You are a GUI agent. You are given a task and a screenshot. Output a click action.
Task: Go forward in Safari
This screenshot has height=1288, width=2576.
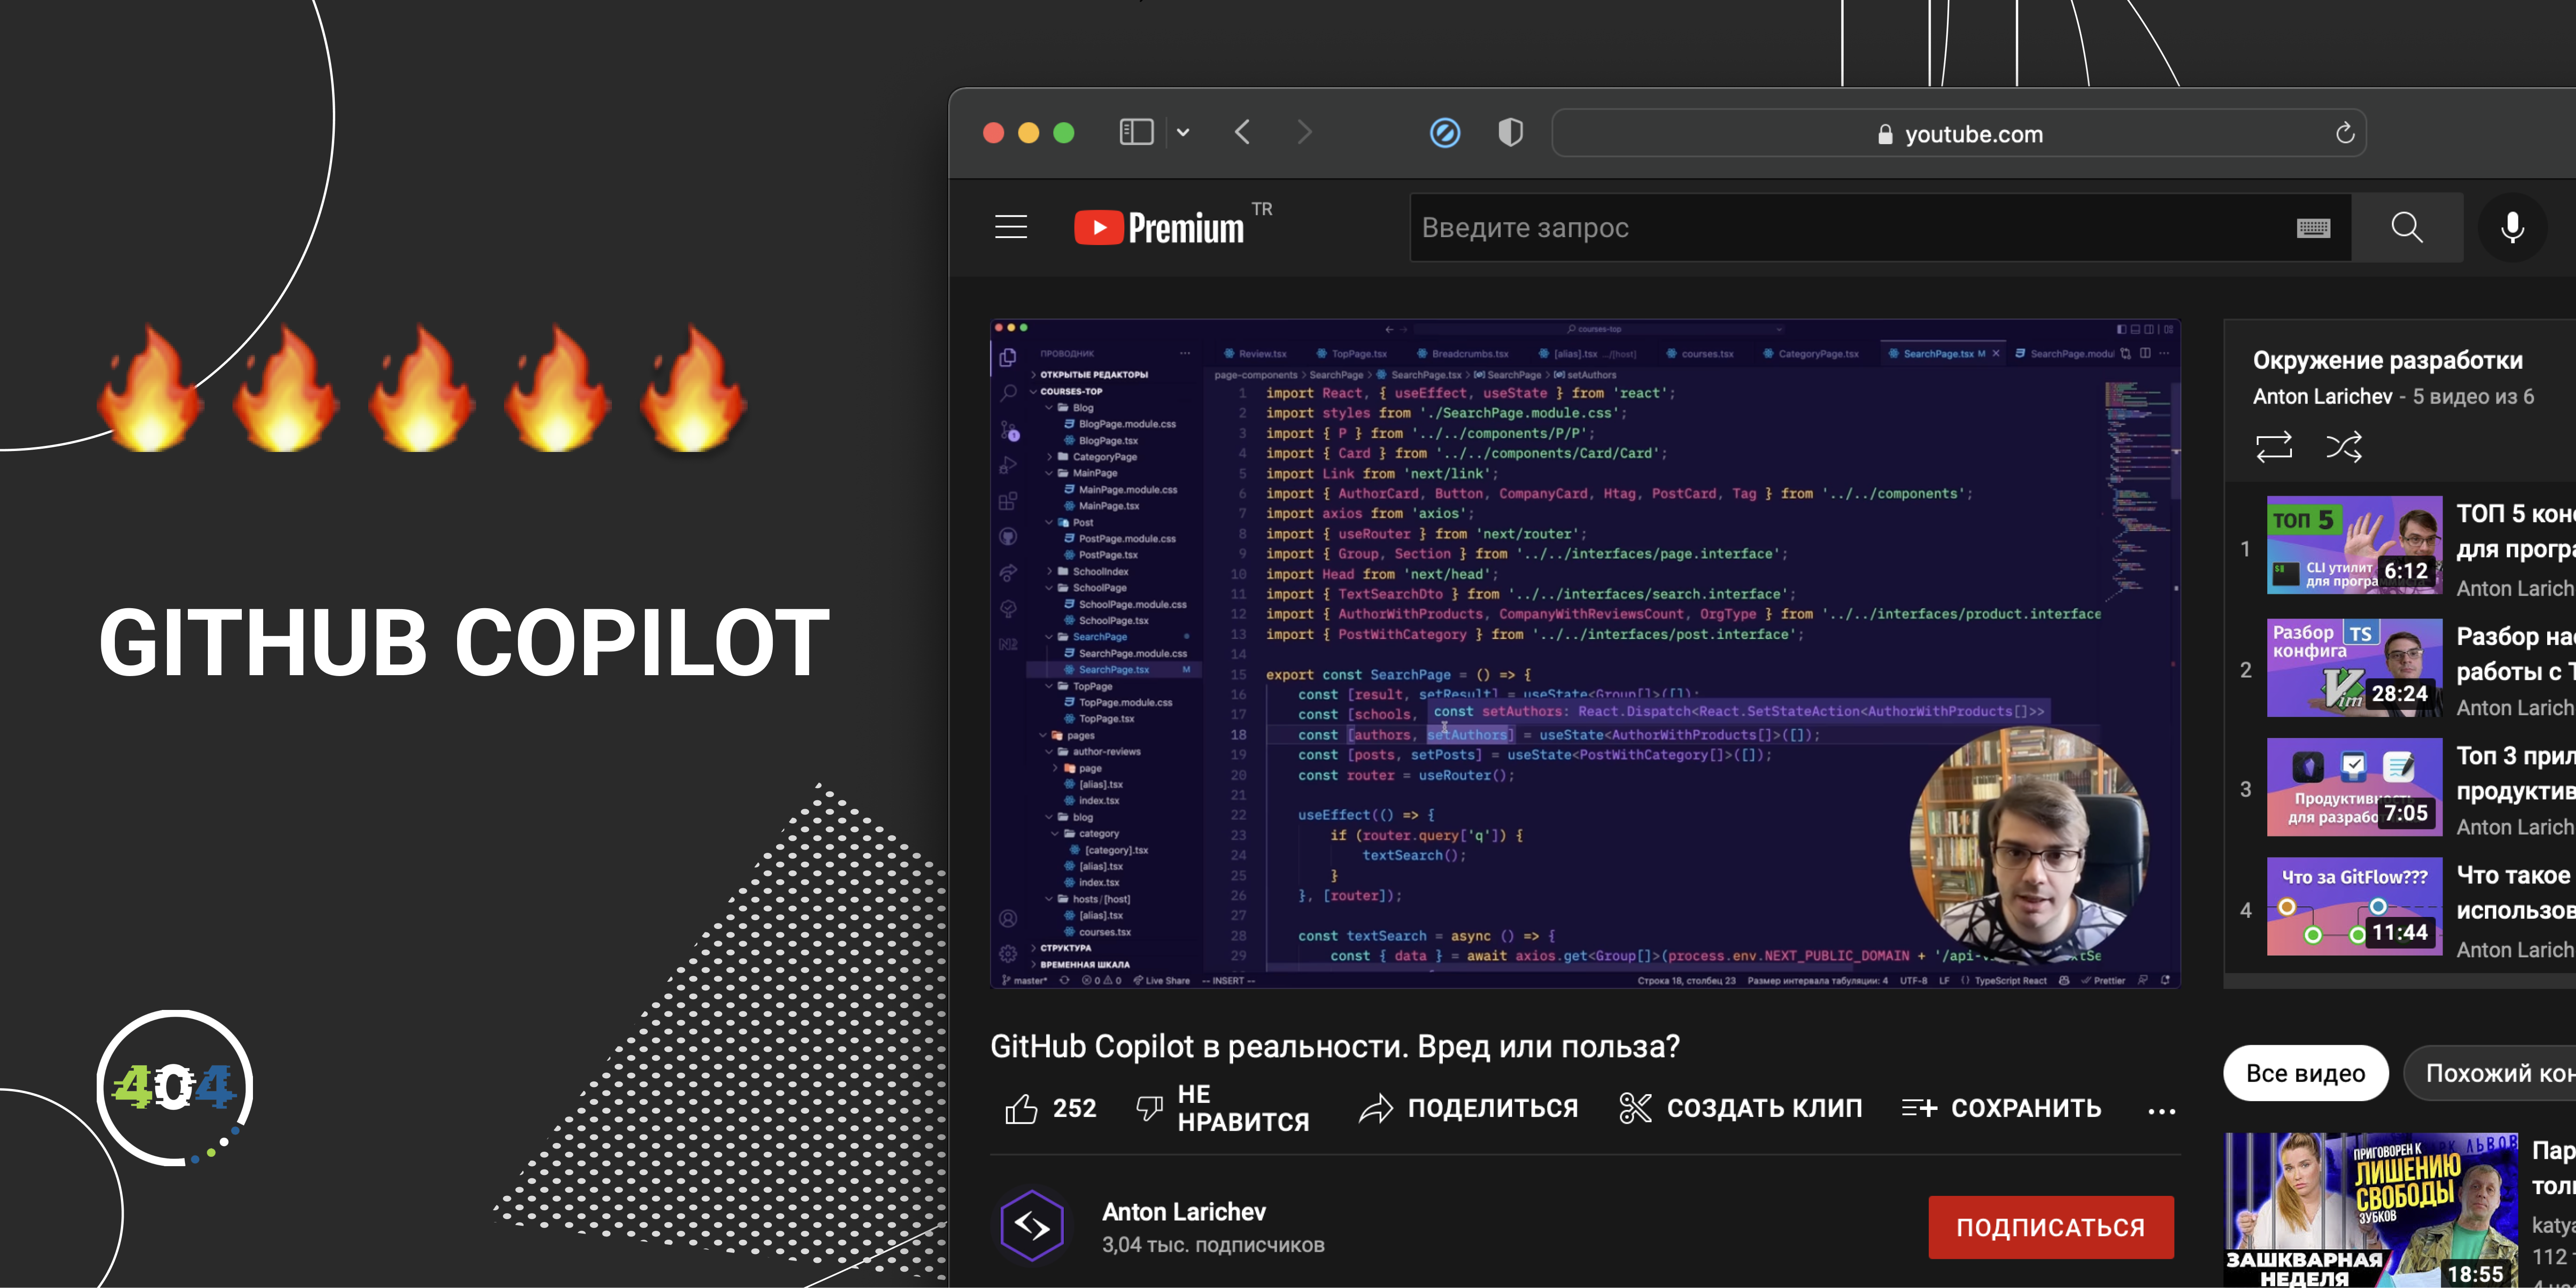pos(1304,132)
